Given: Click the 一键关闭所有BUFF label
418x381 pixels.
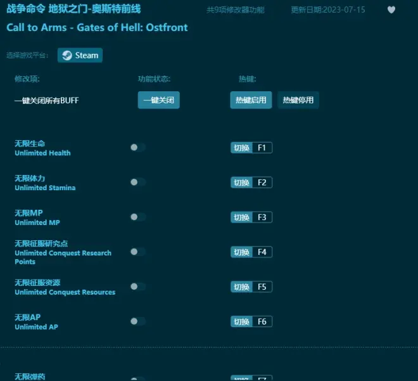Looking at the screenshot, I should coord(47,100).
